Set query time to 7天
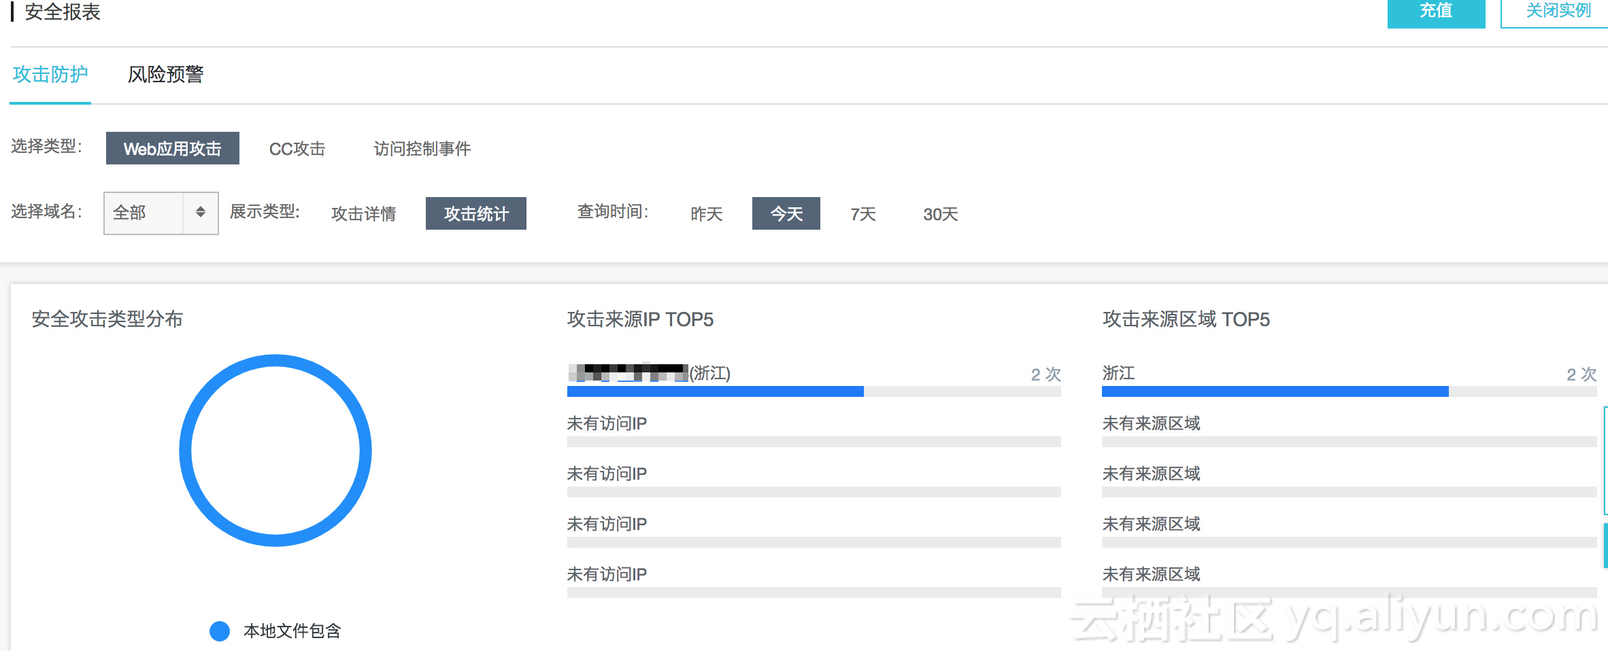This screenshot has height=651, width=1608. click(863, 214)
